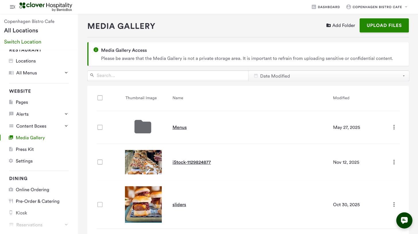Expand the All Menus submenu

[66, 73]
